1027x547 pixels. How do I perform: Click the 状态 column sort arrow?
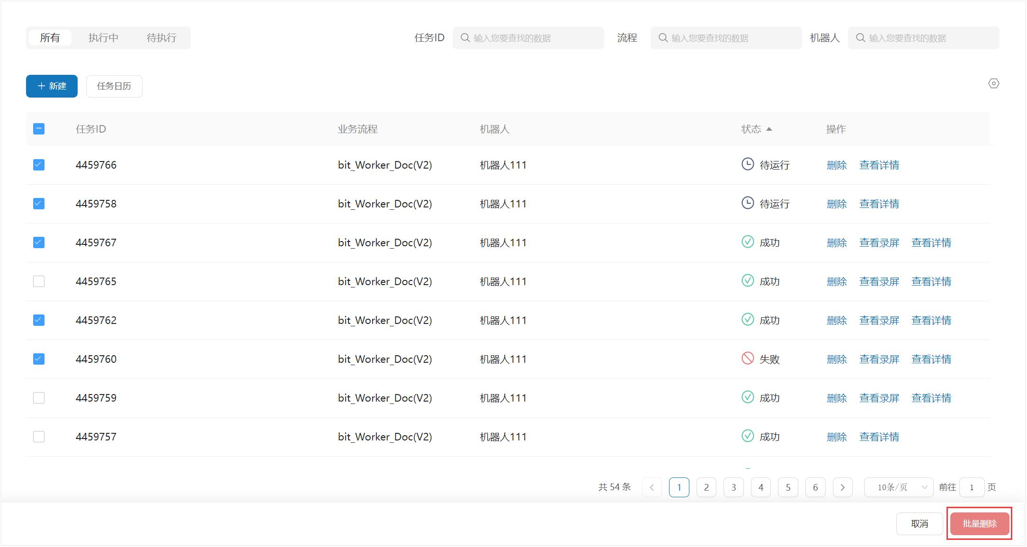[x=769, y=129]
